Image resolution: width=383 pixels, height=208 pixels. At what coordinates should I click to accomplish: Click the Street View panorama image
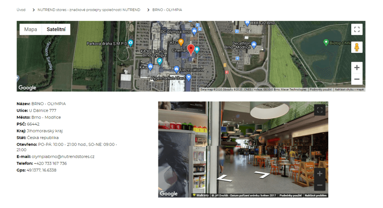pos(243,149)
